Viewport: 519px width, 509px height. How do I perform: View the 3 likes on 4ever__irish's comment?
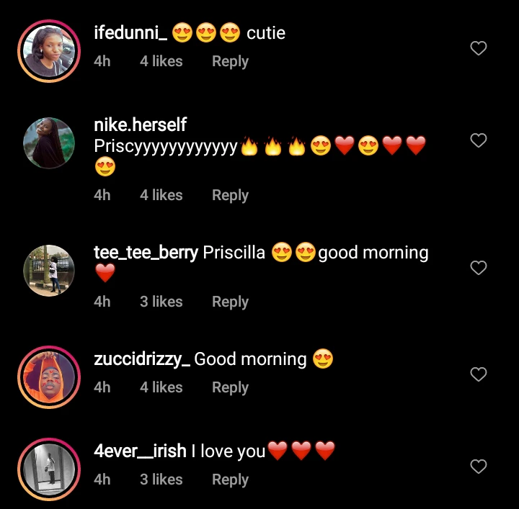pos(161,479)
